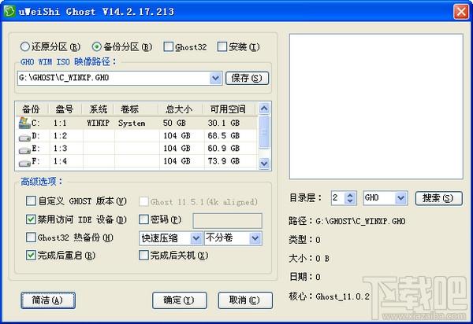Increase the 目录层 spinner value

(x=350, y=195)
